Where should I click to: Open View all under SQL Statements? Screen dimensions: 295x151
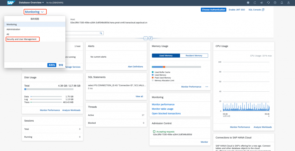tap(139, 97)
